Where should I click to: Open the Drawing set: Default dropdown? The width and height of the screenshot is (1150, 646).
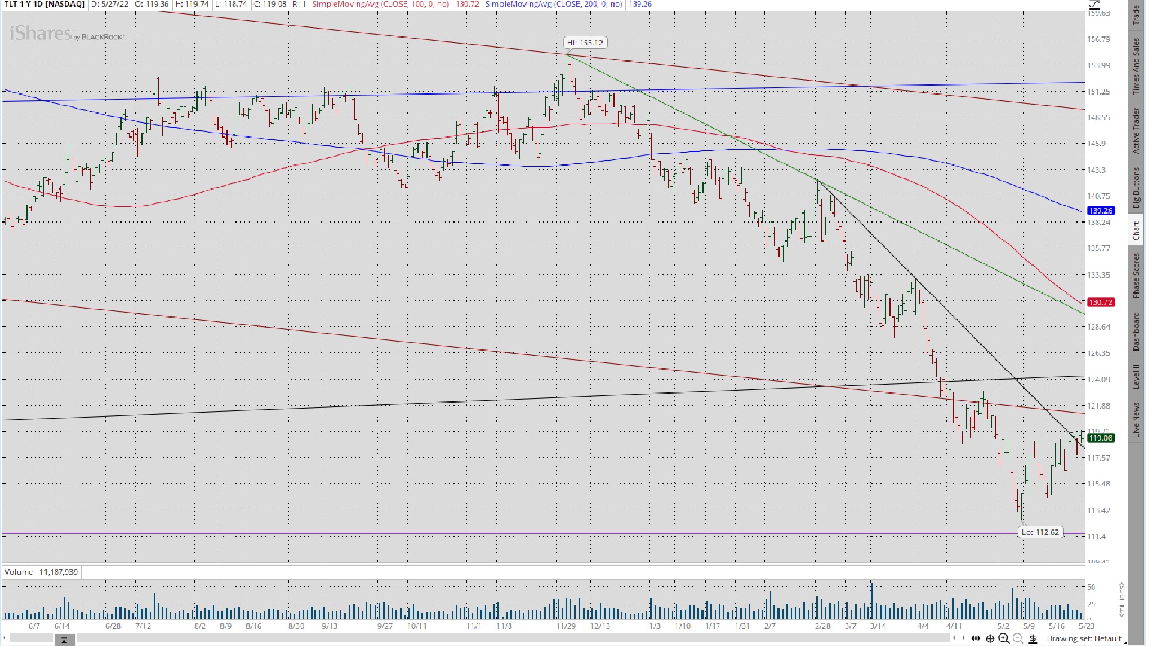(1085, 639)
